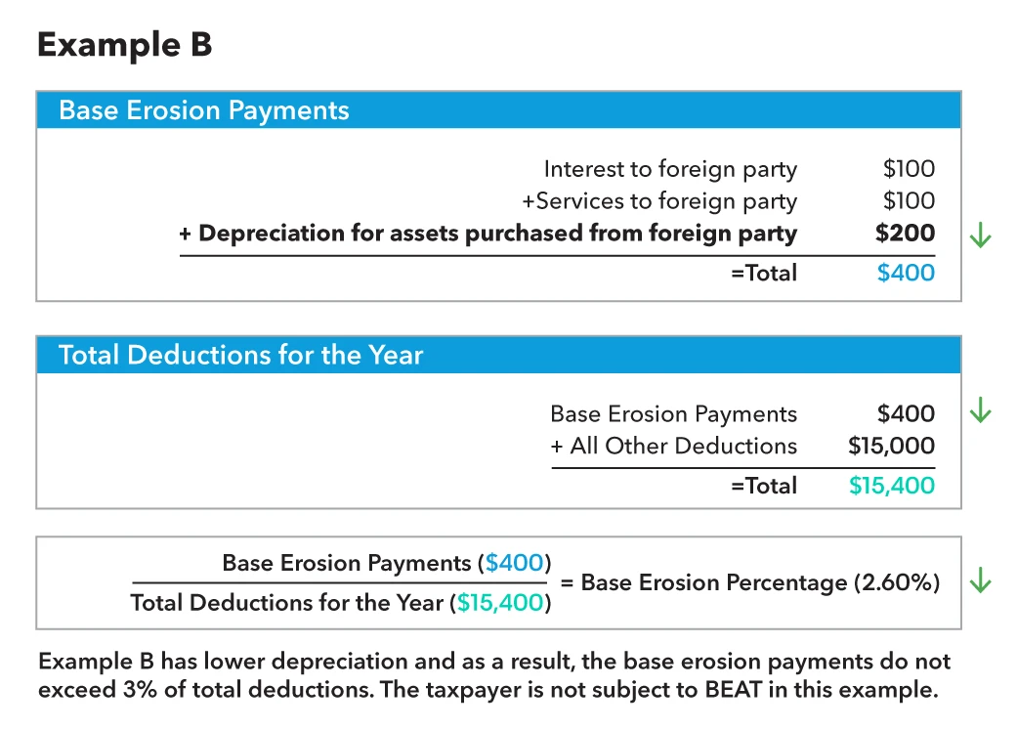Click green arrow beside Base Erosion Percentage
The image size is (1017, 729).
(980, 579)
